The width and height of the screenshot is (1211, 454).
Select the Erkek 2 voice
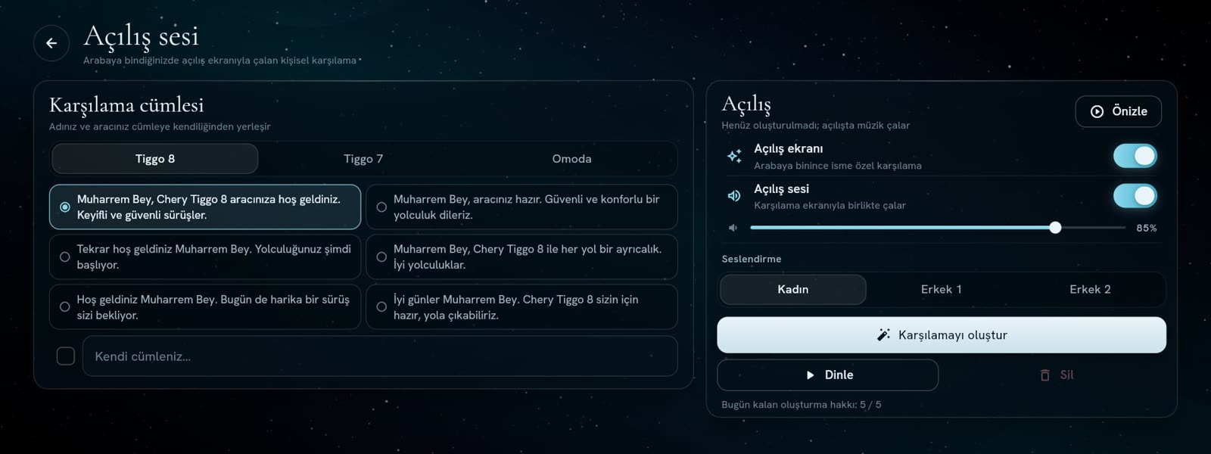coord(1090,289)
